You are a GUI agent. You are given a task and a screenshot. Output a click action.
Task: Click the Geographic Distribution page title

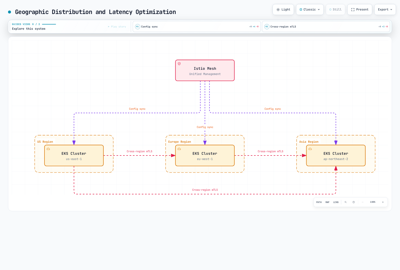click(x=95, y=12)
